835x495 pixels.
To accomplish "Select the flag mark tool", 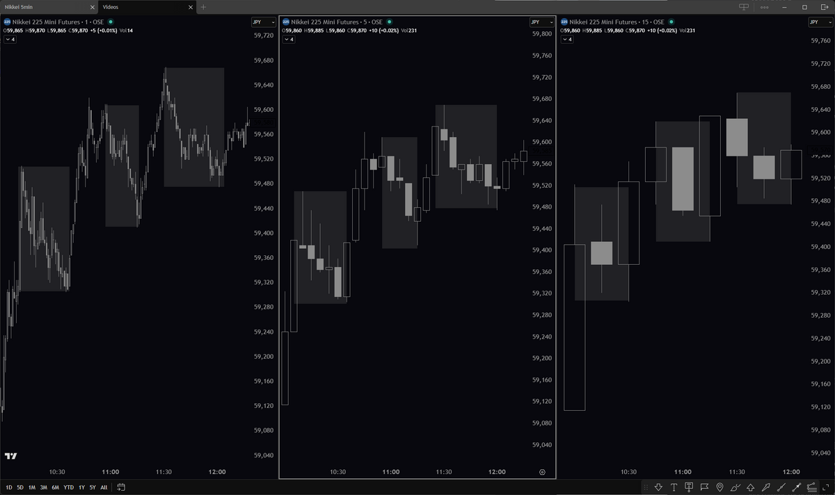I will click(x=704, y=487).
